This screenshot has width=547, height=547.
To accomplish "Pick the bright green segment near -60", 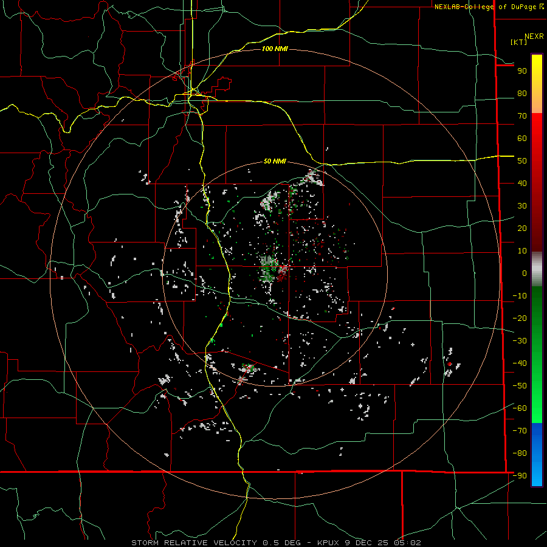I will coord(537,408).
